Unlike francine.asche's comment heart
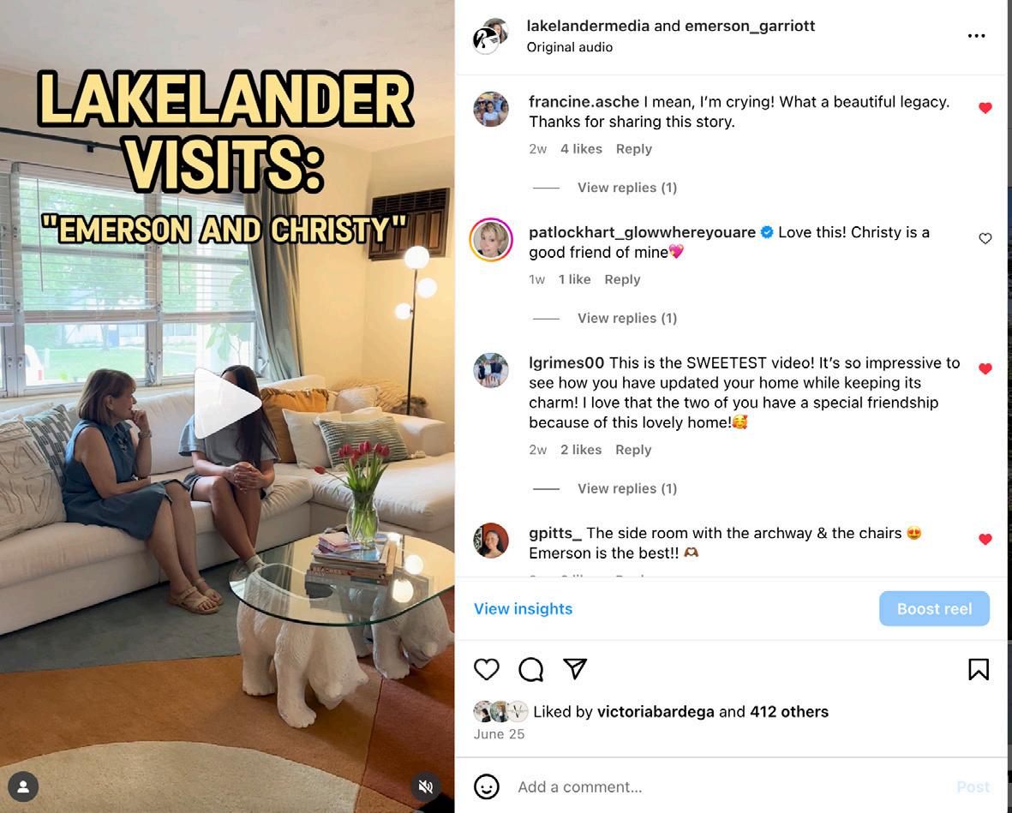The image size is (1012, 813). coord(985,108)
